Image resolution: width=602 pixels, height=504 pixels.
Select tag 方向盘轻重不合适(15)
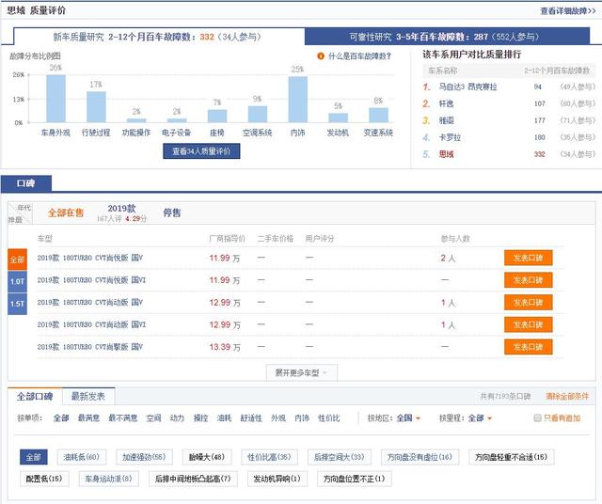coord(512,457)
